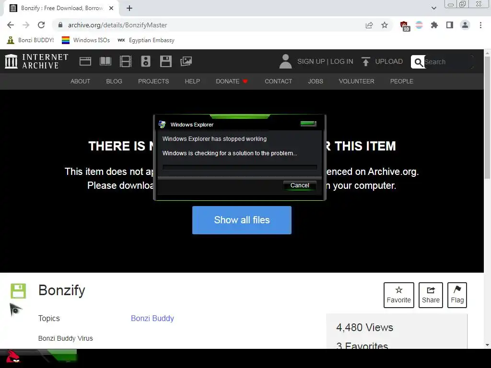The image size is (491, 368).
Task: Go back with the browser back arrow
Action: [11, 25]
